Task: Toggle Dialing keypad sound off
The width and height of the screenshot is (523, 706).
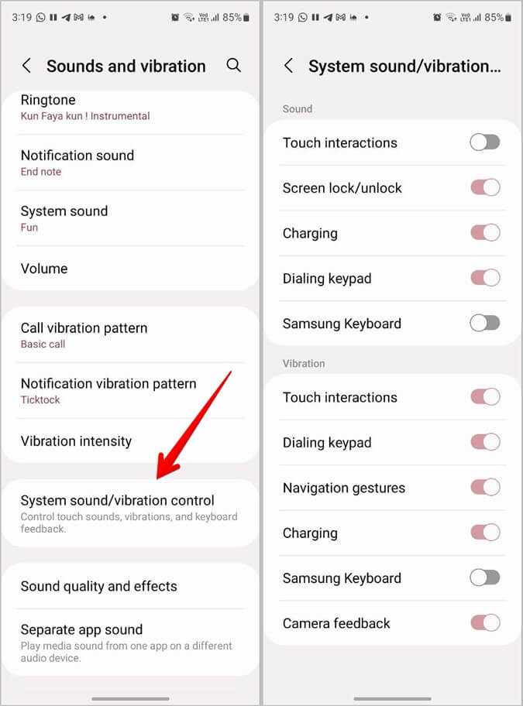Action: click(485, 278)
